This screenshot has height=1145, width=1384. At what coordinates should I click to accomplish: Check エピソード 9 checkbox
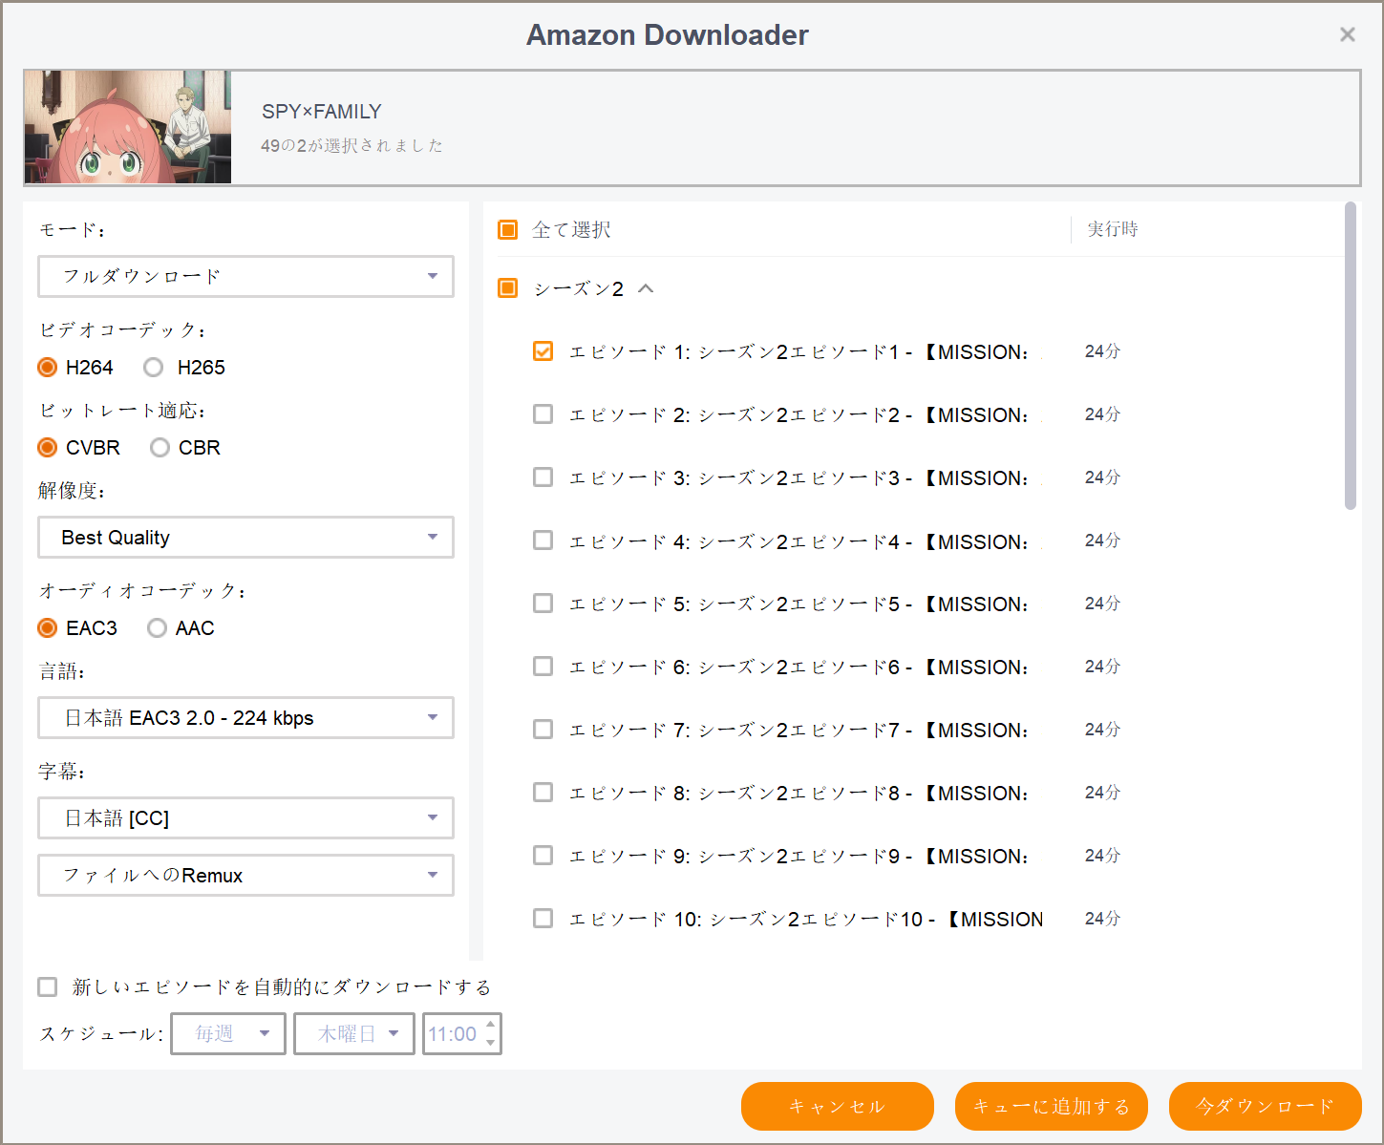543,856
